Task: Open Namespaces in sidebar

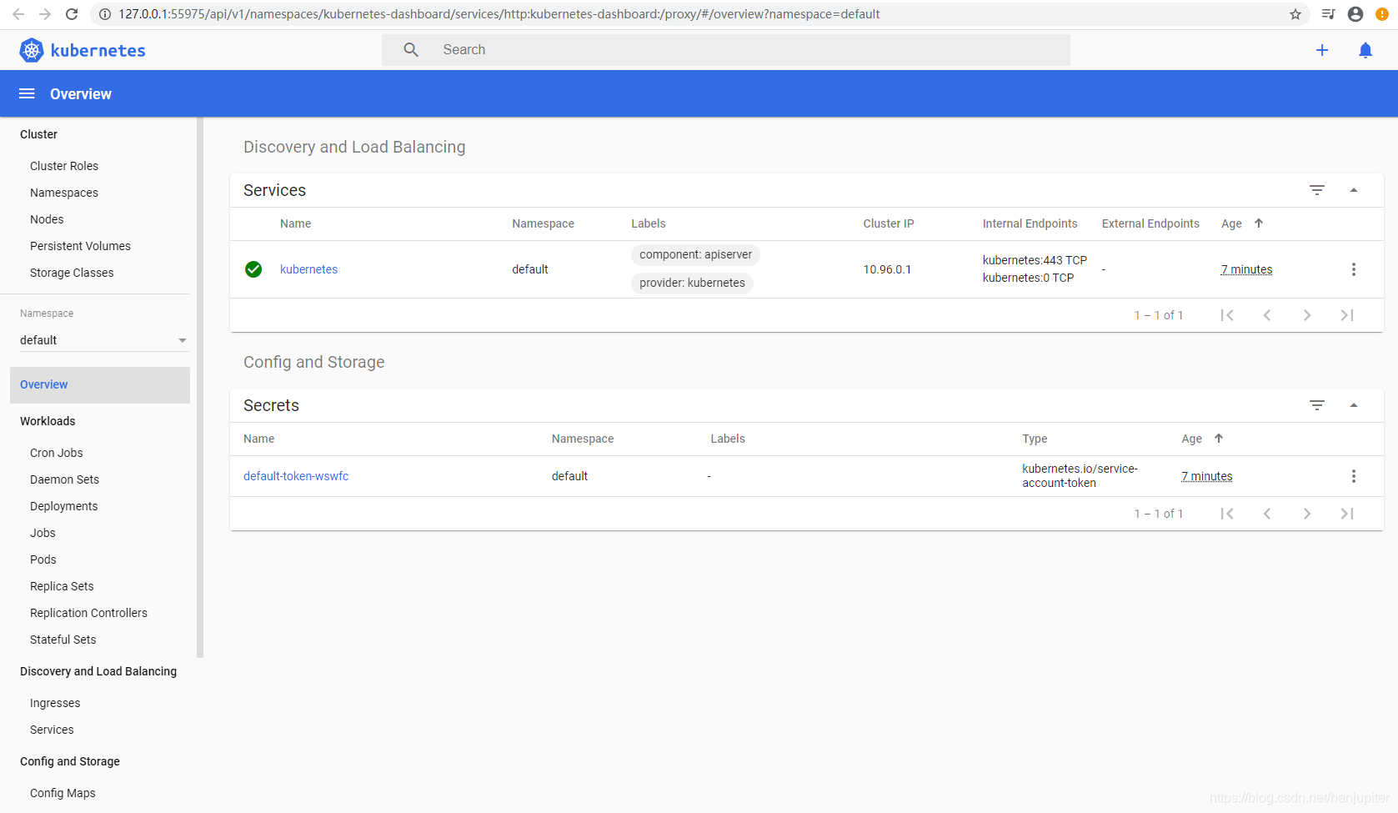Action: [64, 193]
